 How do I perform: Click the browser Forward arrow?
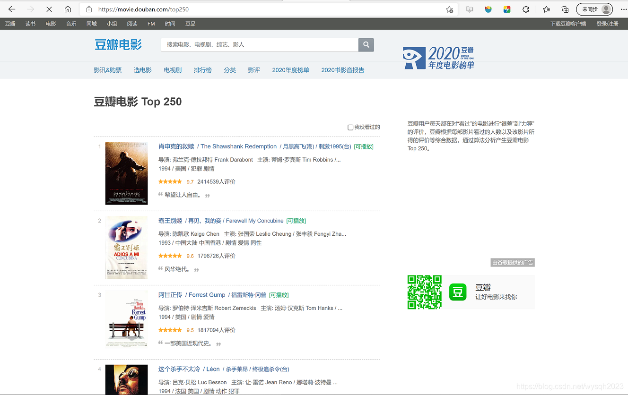tap(31, 9)
